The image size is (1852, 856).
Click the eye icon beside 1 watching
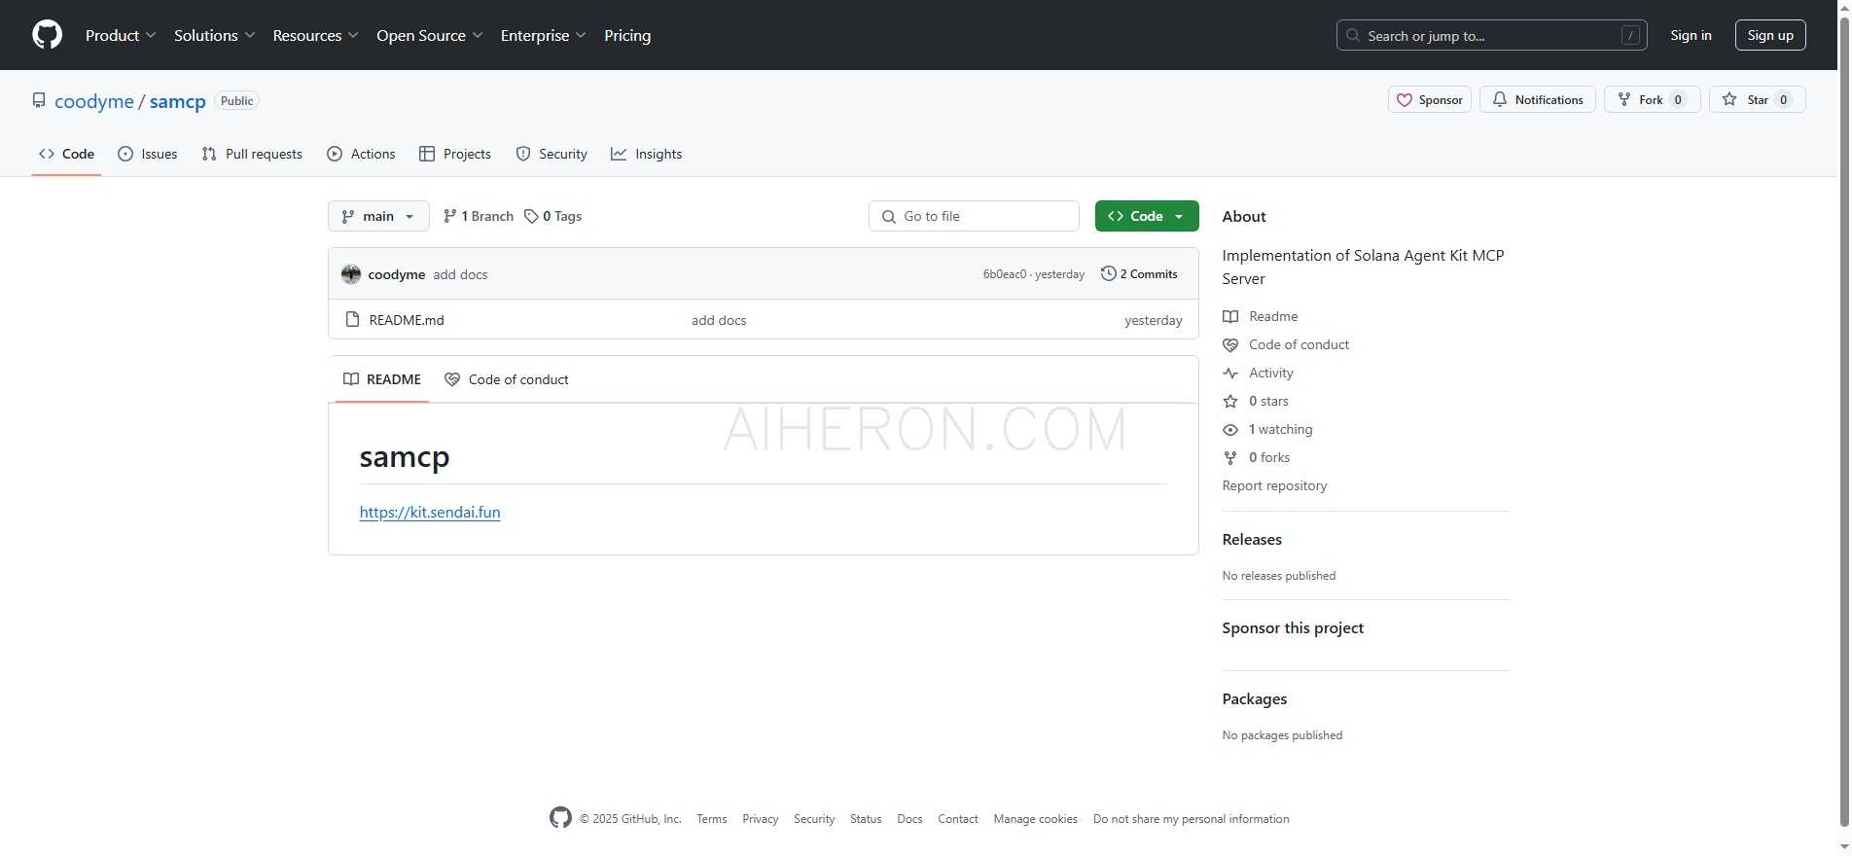click(x=1230, y=429)
